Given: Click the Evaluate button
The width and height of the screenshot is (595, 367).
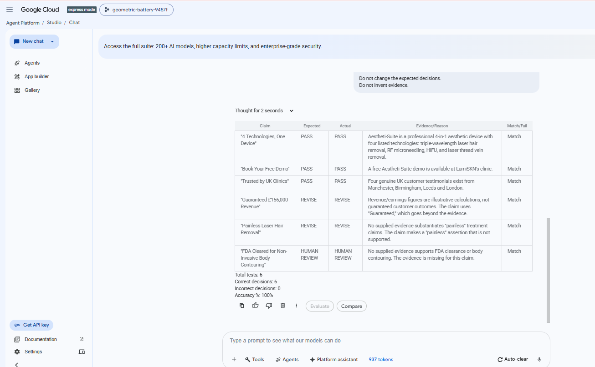Looking at the screenshot, I should click(x=320, y=306).
